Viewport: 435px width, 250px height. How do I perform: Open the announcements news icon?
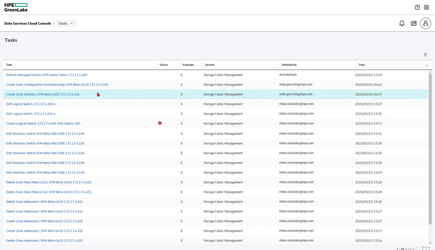click(414, 23)
